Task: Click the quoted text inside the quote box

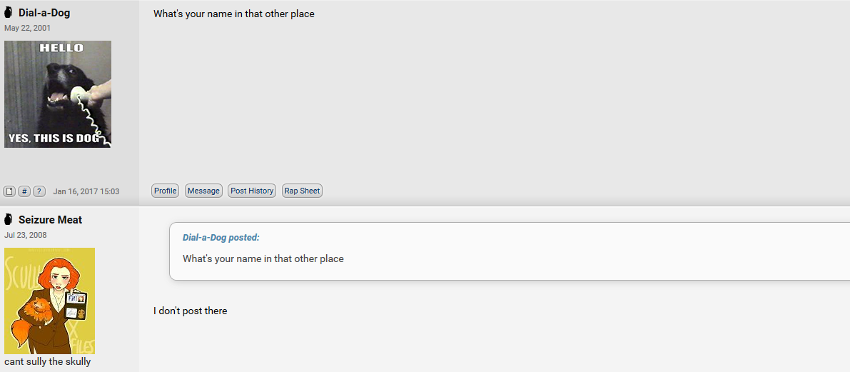Action: (263, 258)
